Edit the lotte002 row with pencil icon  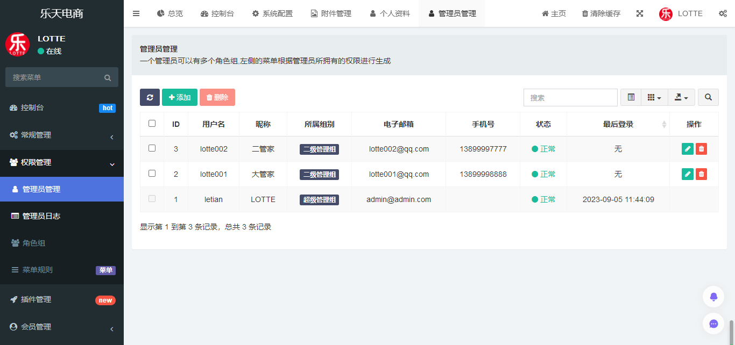pyautogui.click(x=688, y=149)
